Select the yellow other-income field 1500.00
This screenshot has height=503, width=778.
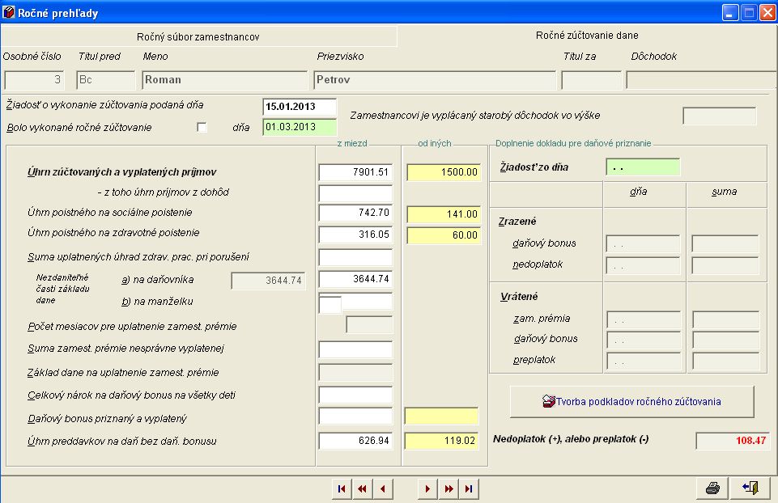(443, 172)
